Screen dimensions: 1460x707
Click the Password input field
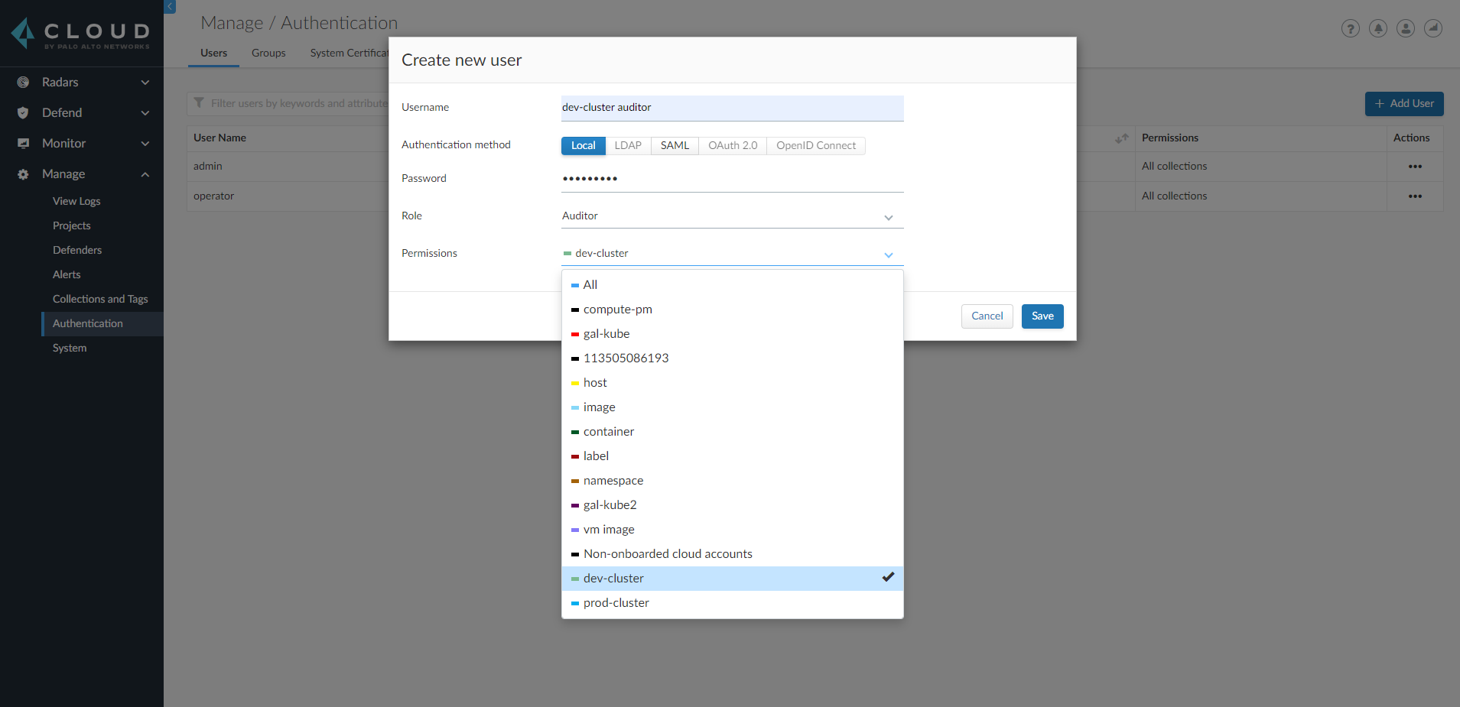point(733,179)
